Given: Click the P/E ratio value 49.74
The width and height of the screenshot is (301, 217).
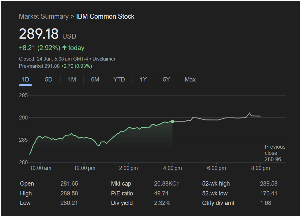Looking at the screenshot, I should [161, 193].
